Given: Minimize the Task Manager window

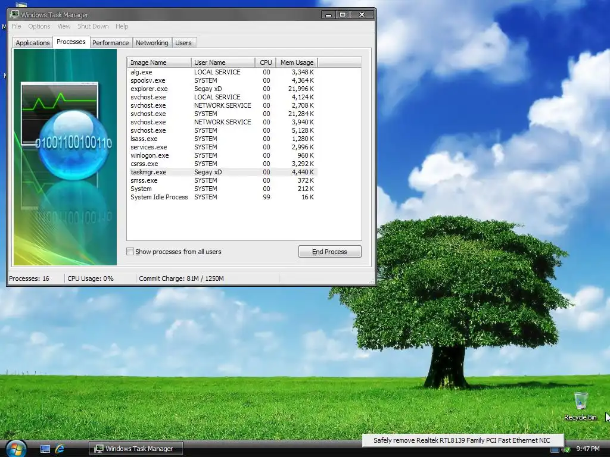Looking at the screenshot, I should click(x=329, y=14).
